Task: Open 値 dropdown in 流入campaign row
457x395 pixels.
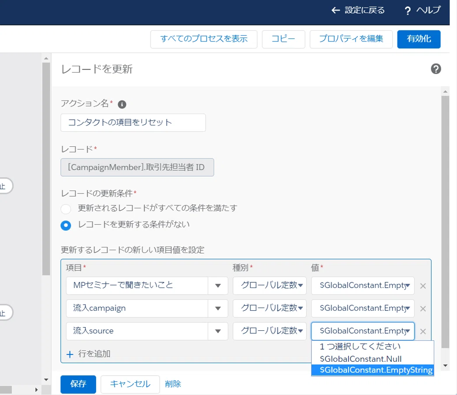Action: click(x=363, y=308)
